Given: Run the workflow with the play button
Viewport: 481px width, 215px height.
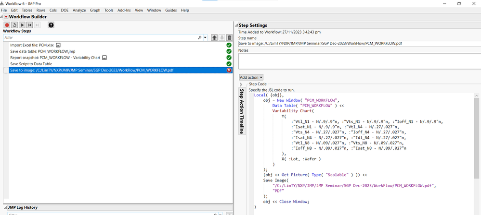Looking at the screenshot, I should [22, 25].
